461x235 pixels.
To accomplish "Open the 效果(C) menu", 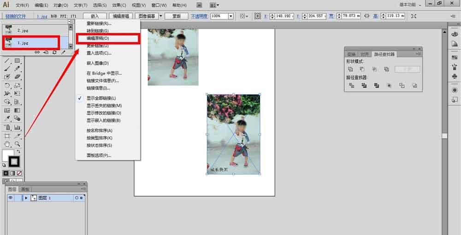I will point(119,5).
